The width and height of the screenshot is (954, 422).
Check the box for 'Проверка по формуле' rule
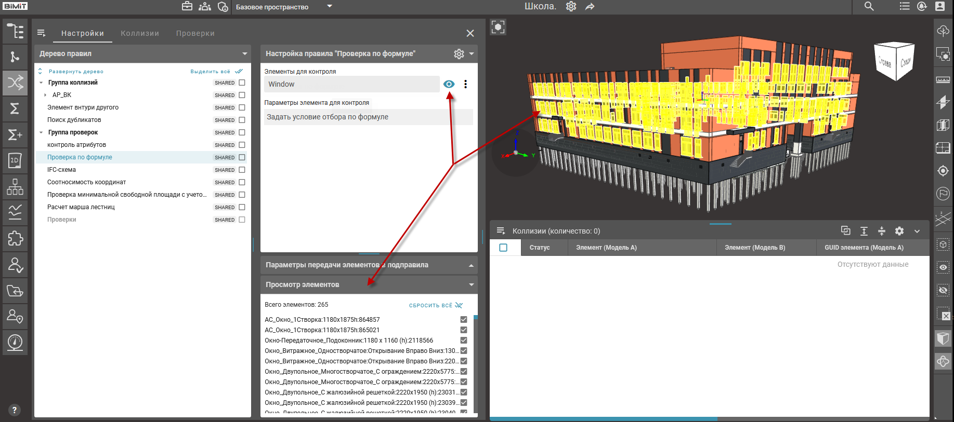point(242,157)
